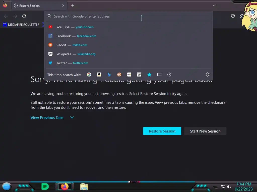Open the MEDIAFIRE ROULETTER bookmark
The width and height of the screenshot is (257, 192).
(21, 25)
